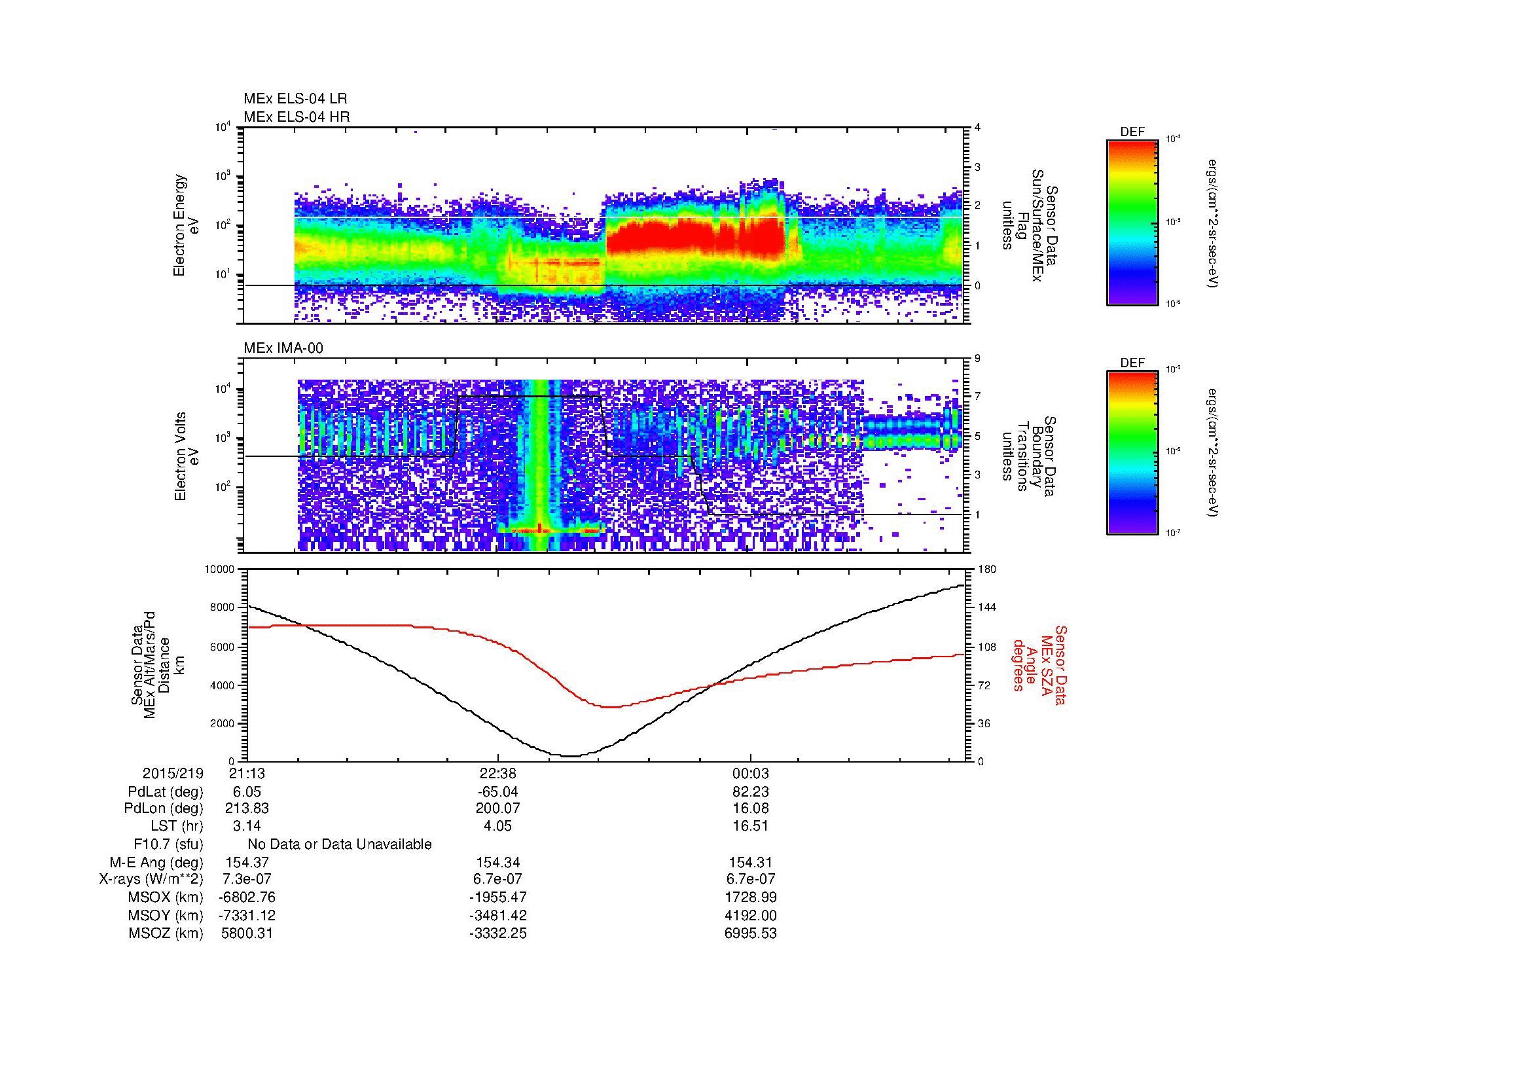Click the 'Boundary Transitions' right axis label
The height and width of the screenshot is (1082, 1531).
point(1030,457)
